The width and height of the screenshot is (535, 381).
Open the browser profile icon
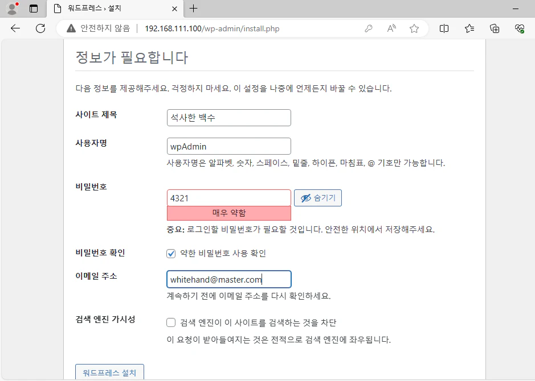coord(13,9)
